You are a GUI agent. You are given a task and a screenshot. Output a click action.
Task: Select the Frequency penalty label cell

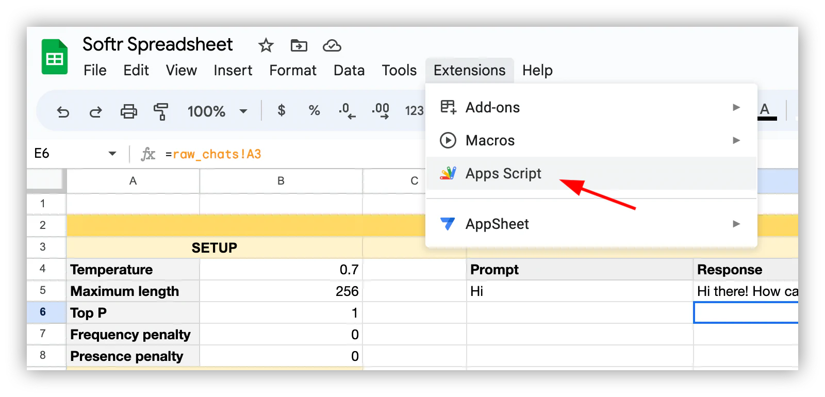pos(133,334)
